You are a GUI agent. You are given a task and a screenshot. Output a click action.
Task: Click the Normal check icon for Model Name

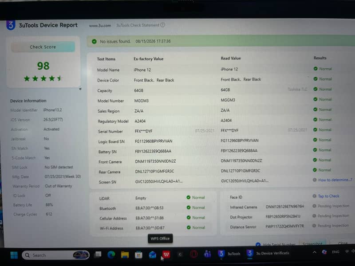[316, 69]
